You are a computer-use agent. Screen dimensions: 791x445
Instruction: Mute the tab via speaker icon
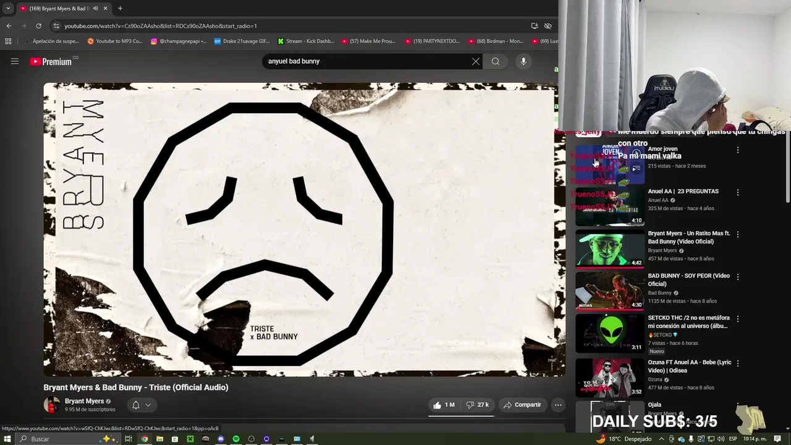[95, 9]
